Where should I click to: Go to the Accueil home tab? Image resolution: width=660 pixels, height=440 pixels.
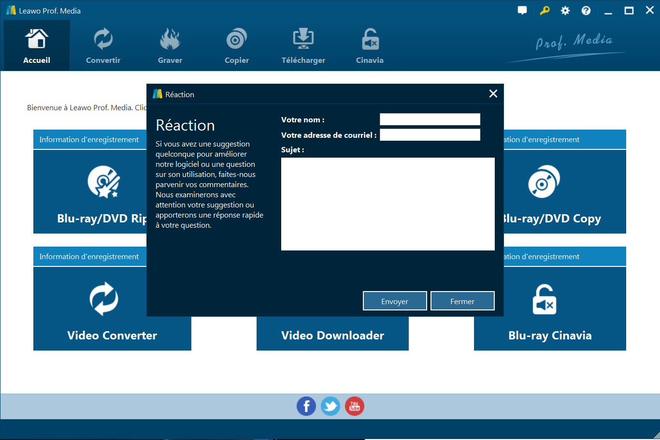coord(37,46)
